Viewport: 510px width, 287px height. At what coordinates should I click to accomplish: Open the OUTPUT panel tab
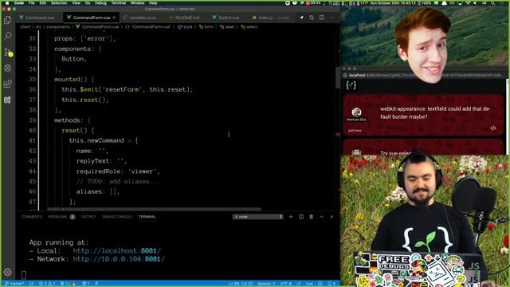[88, 217]
